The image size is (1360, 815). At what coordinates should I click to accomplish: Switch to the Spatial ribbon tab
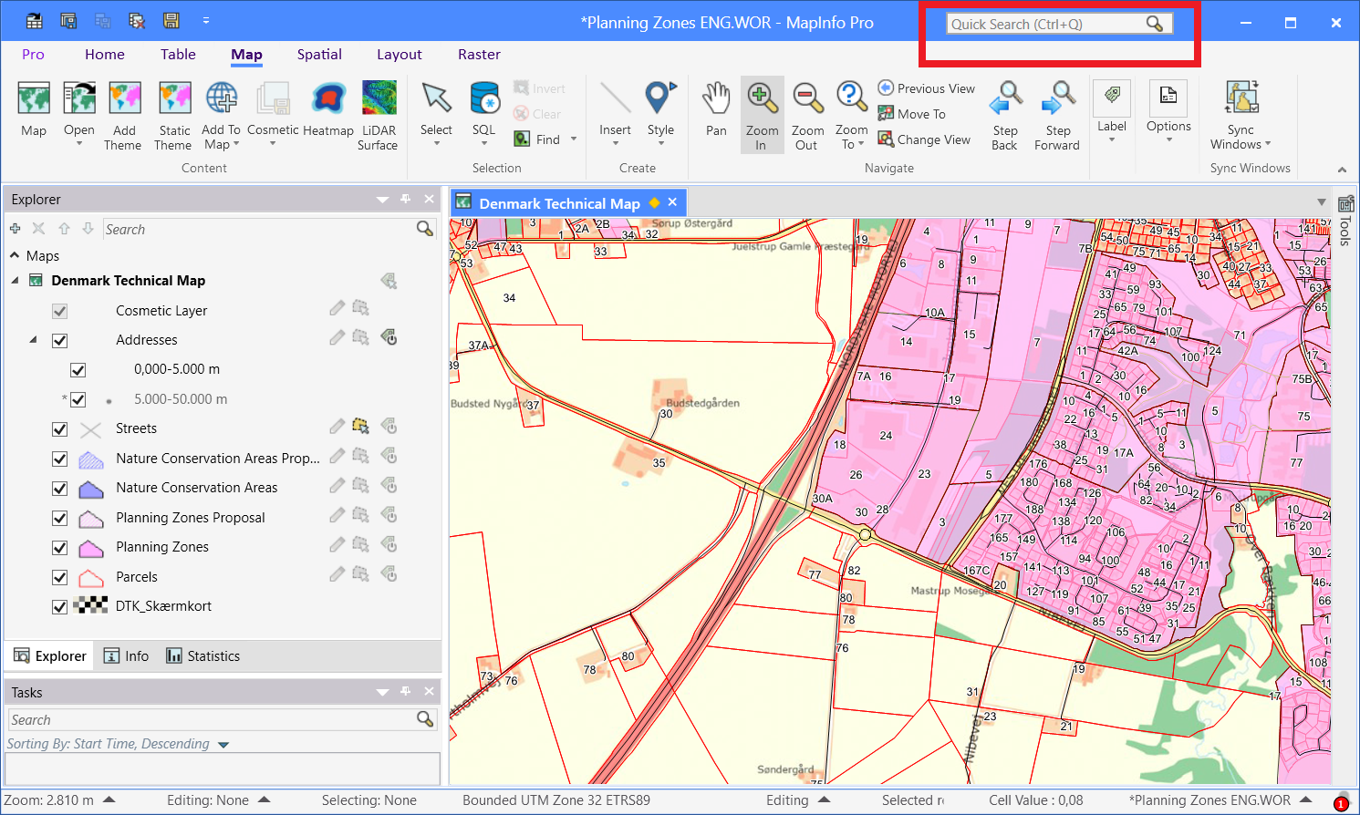click(319, 54)
